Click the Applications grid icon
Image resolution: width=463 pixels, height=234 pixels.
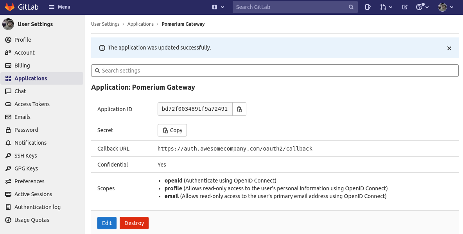(8, 78)
